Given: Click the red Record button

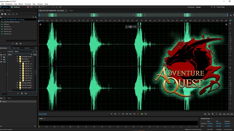Looking at the screenshot, I should pos(138,114).
